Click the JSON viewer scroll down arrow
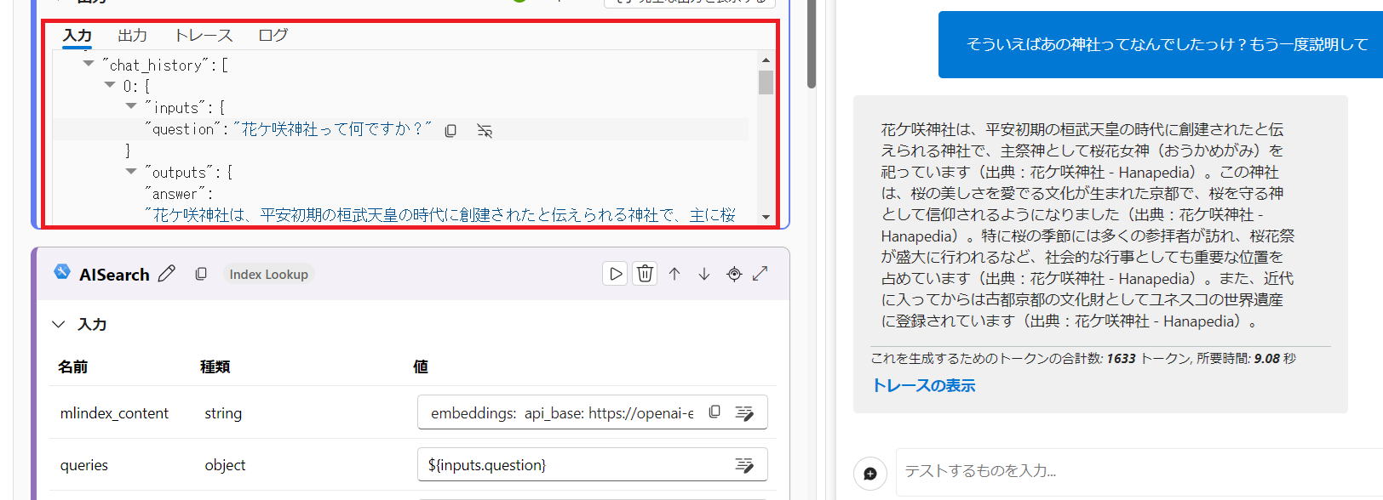The width and height of the screenshot is (1383, 500). tap(766, 217)
